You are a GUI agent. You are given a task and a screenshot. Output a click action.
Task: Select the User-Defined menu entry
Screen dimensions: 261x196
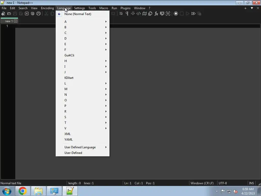(83, 153)
